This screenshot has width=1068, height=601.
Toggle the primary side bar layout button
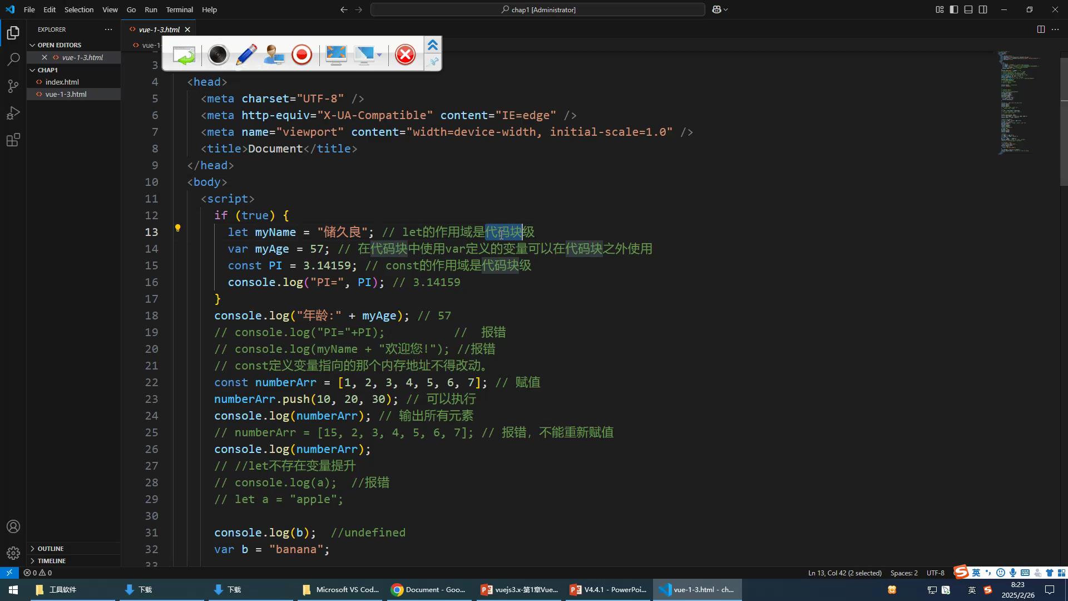(x=954, y=9)
